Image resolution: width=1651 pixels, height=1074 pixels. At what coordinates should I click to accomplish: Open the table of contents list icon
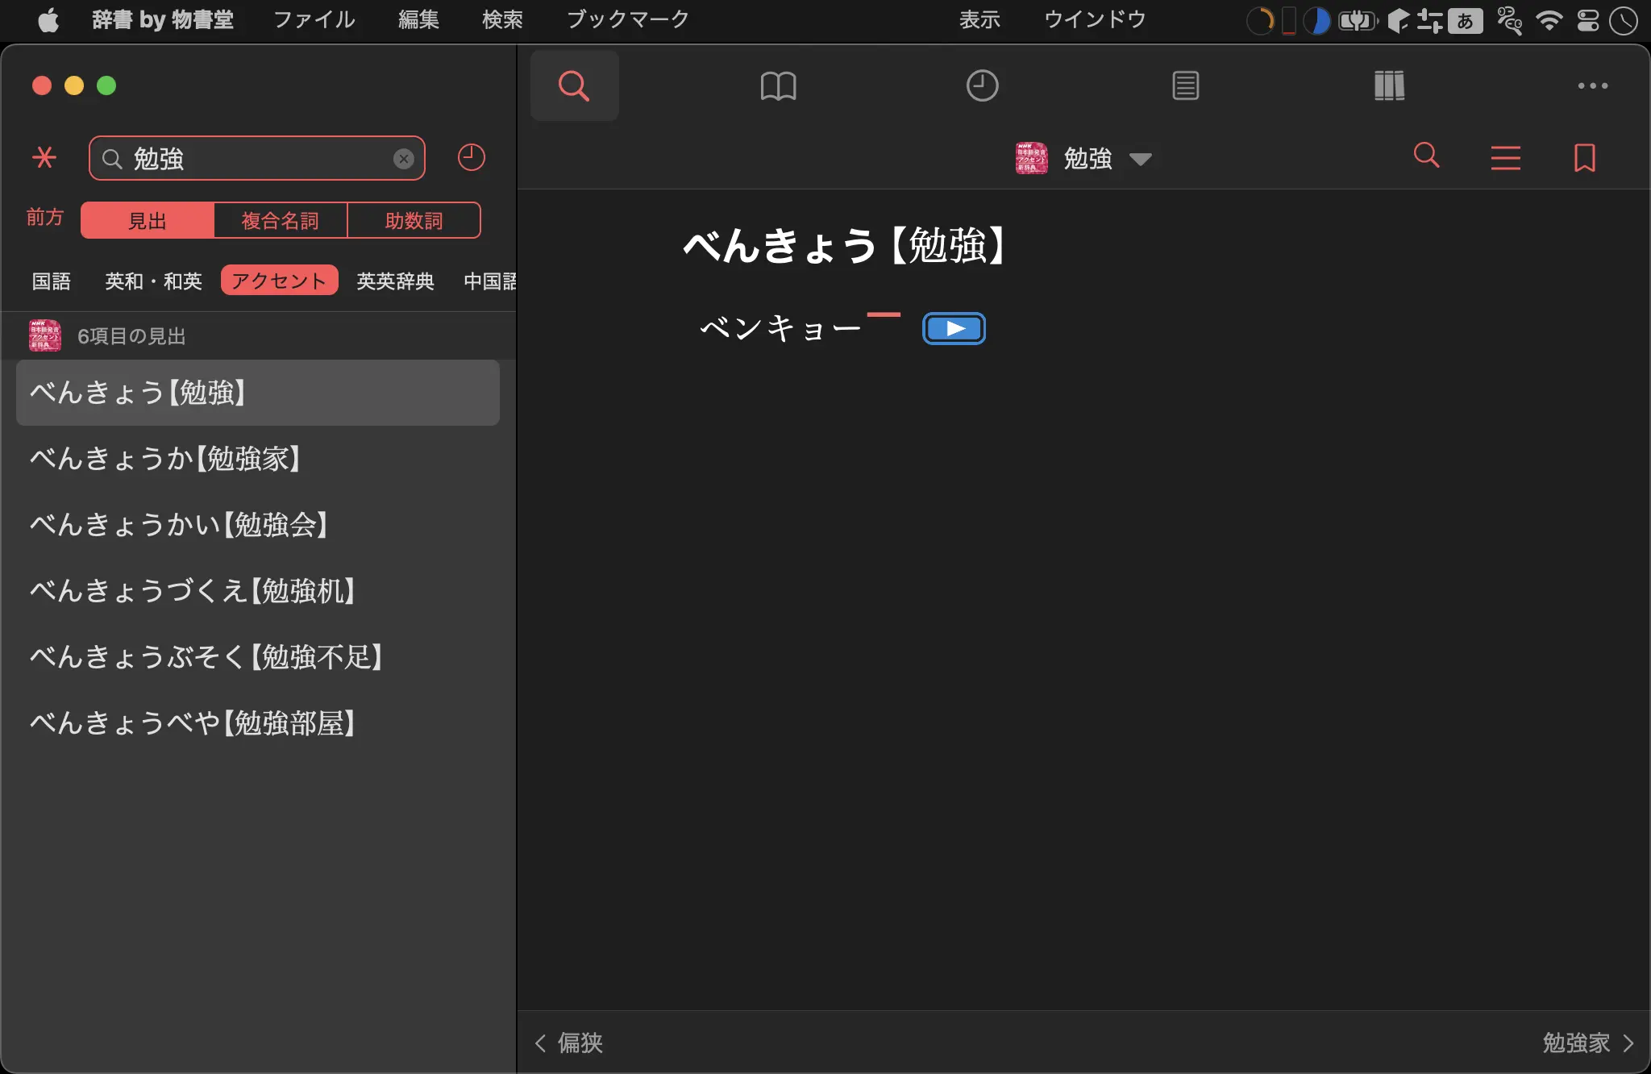pos(1506,157)
